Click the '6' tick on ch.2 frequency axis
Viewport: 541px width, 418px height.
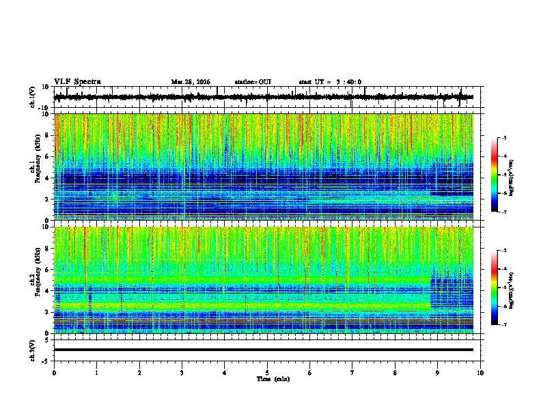coord(47,270)
